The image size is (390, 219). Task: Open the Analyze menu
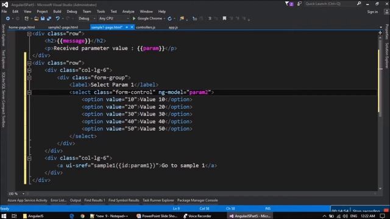coord(129,12)
